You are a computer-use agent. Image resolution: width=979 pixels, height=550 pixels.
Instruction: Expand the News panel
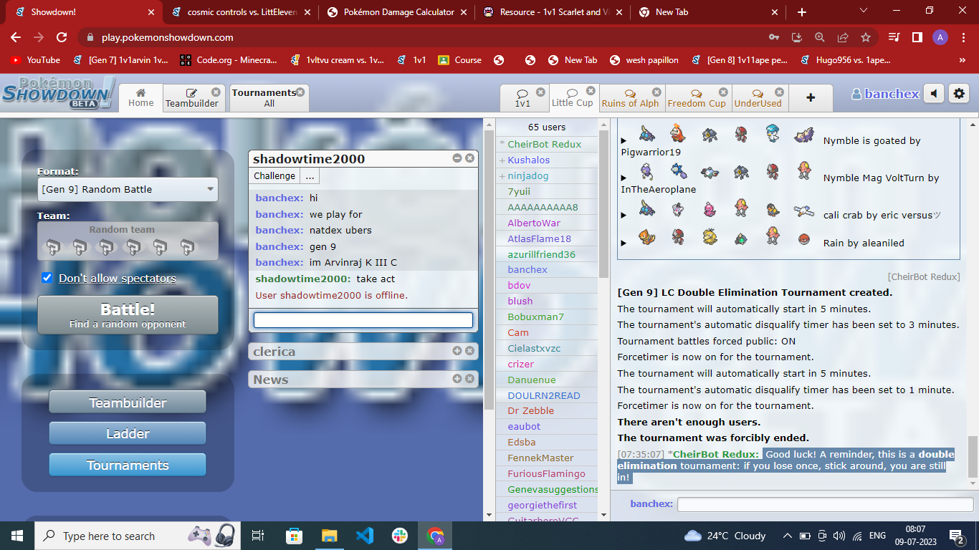[x=457, y=378]
